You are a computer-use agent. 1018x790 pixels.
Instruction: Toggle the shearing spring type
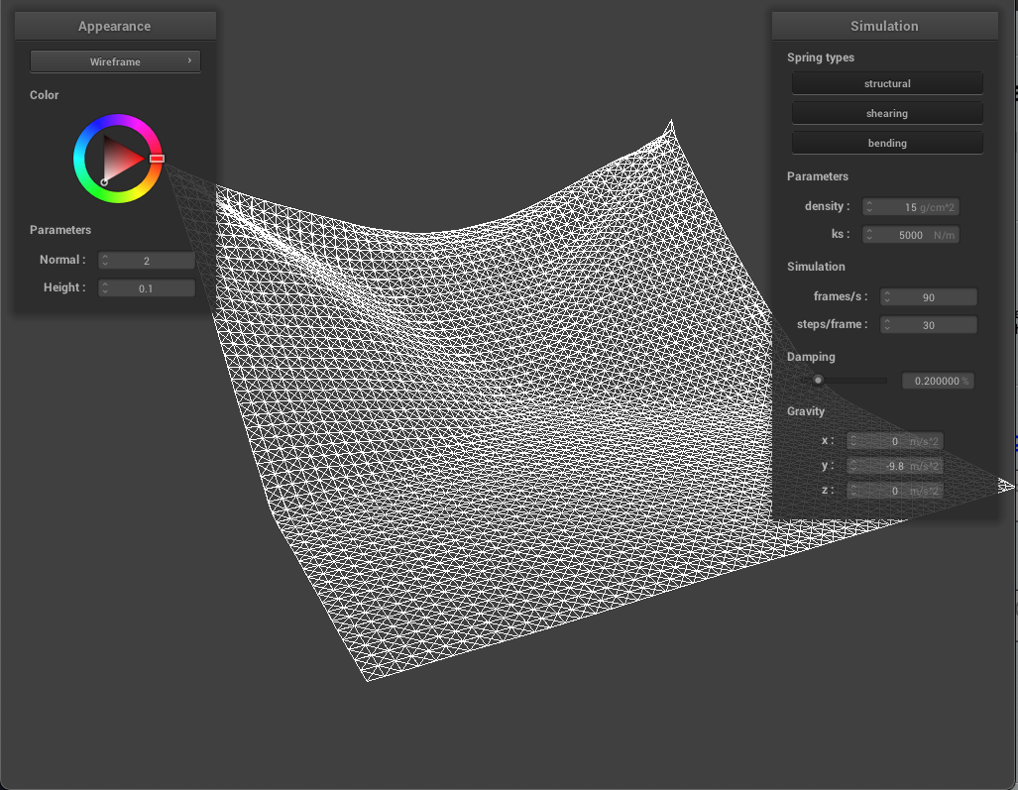click(887, 113)
